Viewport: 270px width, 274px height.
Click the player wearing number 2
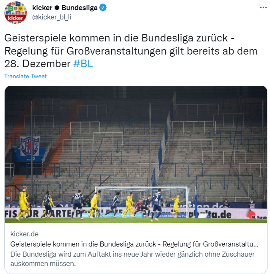coord(157,205)
